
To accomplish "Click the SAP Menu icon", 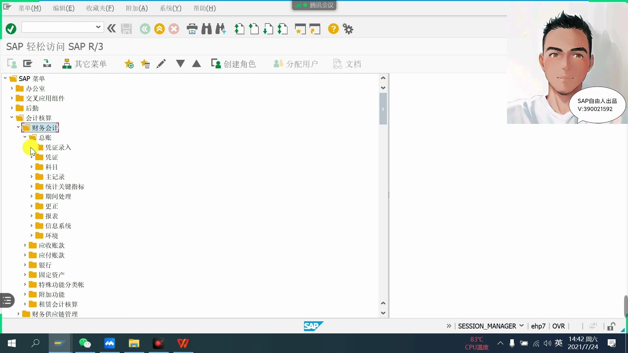I will pyautogui.click(x=28, y=63).
